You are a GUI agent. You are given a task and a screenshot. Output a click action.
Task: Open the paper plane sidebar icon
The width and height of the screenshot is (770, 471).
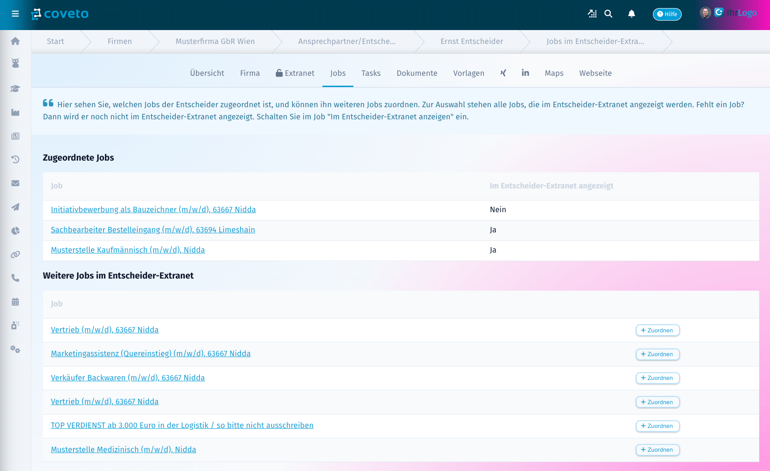point(15,207)
